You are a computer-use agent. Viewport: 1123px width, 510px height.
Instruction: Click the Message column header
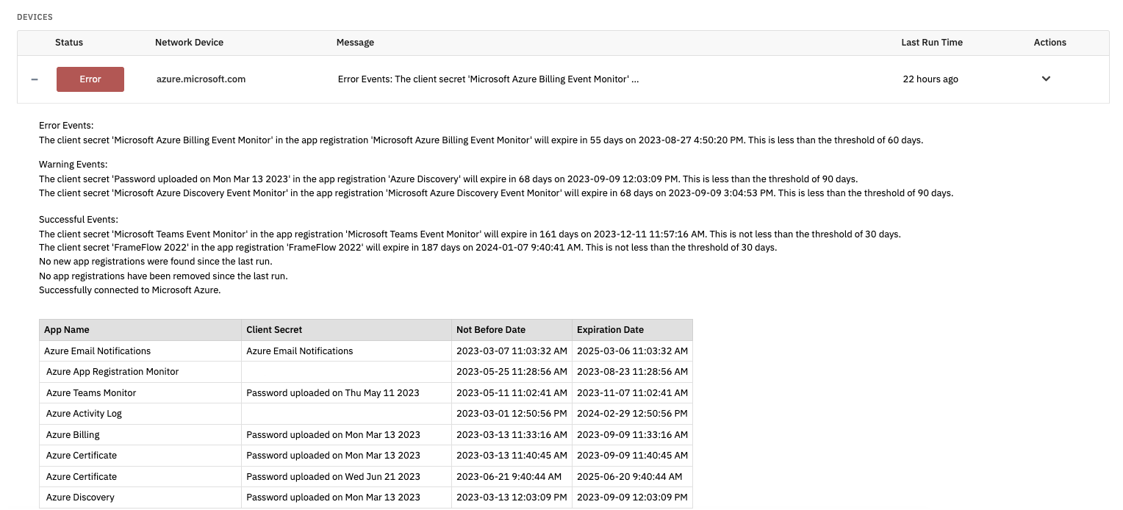pyautogui.click(x=355, y=43)
